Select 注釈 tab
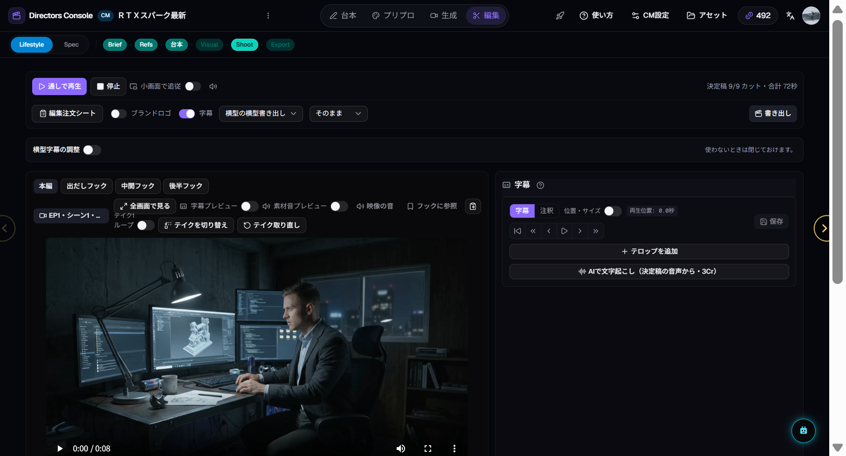This screenshot has width=846, height=456. 547,211
